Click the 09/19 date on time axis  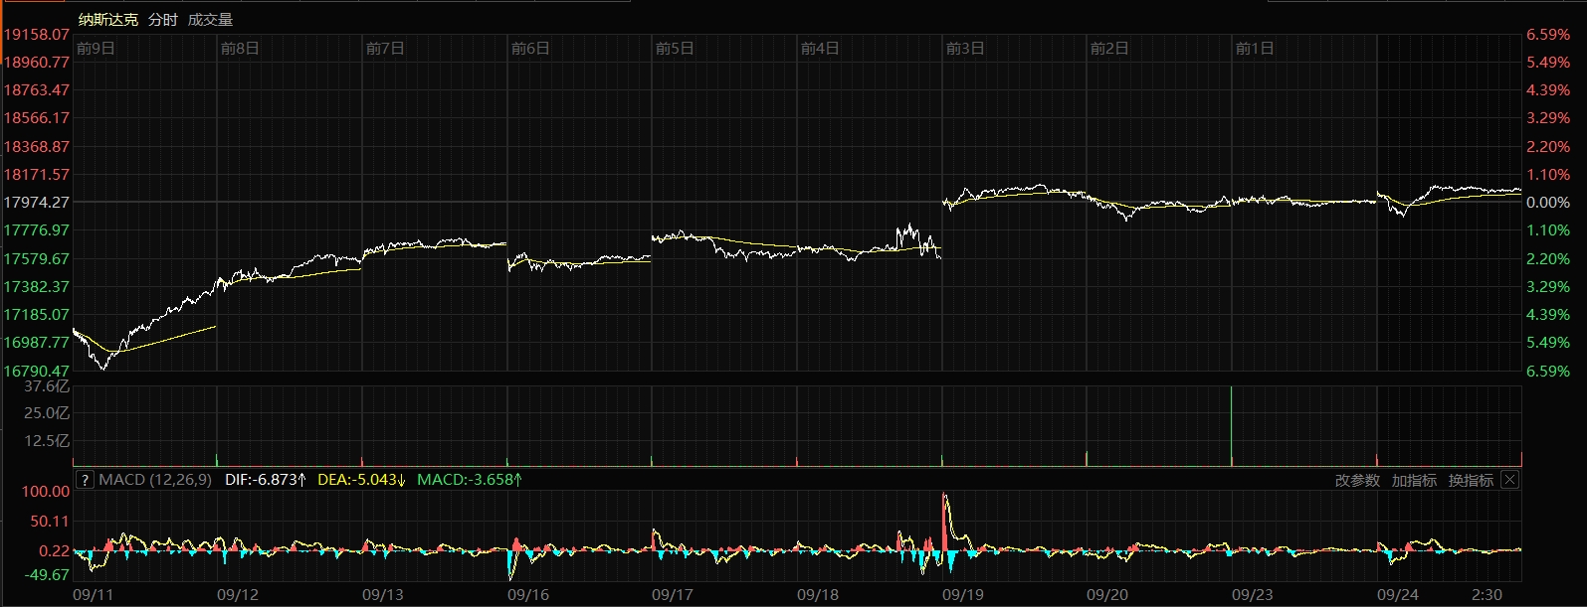[962, 594]
